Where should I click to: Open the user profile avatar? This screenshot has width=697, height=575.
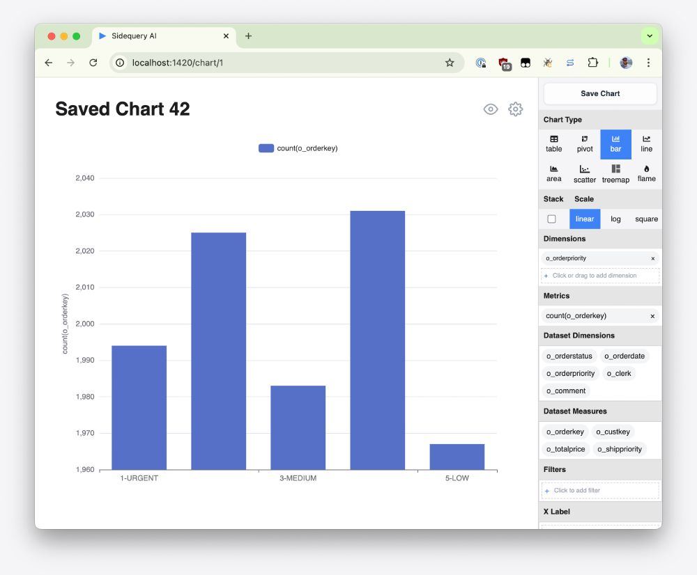[626, 63]
